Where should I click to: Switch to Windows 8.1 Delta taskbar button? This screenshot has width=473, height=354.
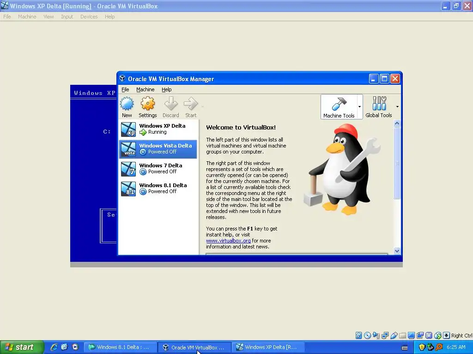coord(120,347)
